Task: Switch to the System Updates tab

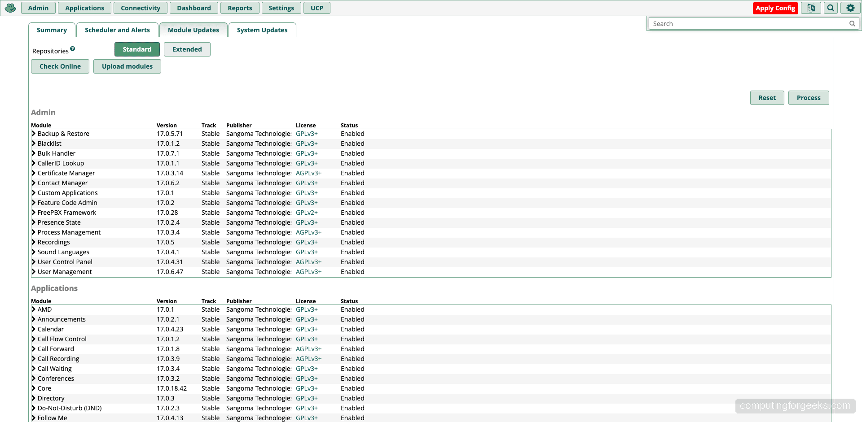Action: 262,30
